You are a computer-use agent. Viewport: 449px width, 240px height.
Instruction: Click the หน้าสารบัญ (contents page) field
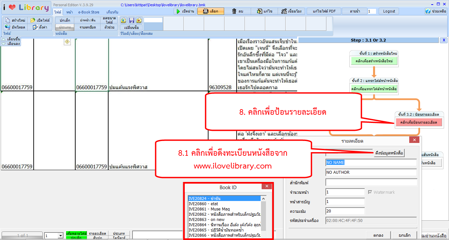click(345, 202)
